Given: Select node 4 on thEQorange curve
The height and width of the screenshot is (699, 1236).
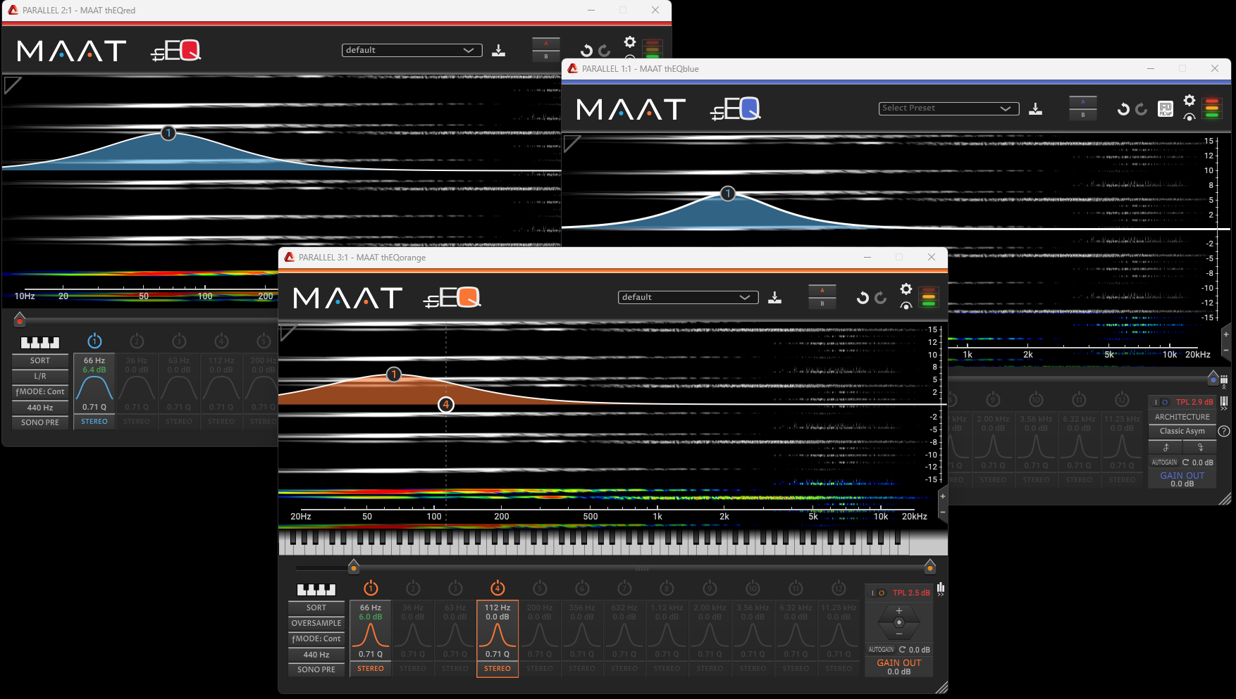Looking at the screenshot, I should (446, 405).
